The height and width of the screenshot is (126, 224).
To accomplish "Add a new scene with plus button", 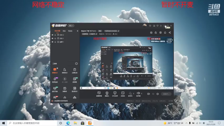I will coord(78,31).
